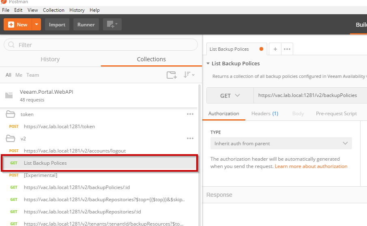Collapse the v2 folder
Screen dimensions: 367x226
tap(10, 138)
